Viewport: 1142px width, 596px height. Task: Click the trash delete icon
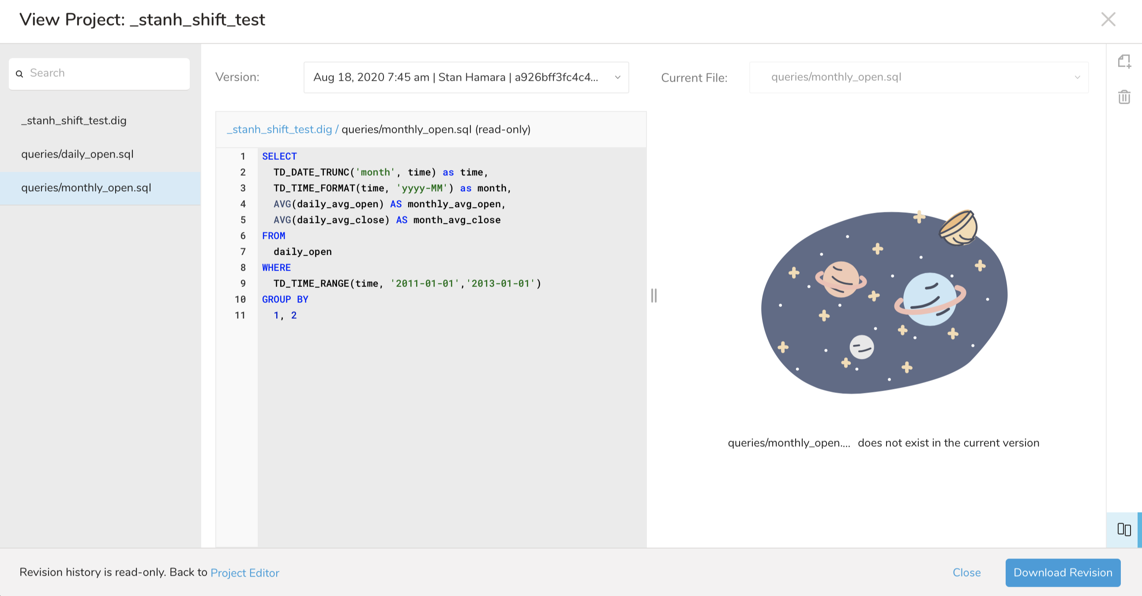point(1124,97)
